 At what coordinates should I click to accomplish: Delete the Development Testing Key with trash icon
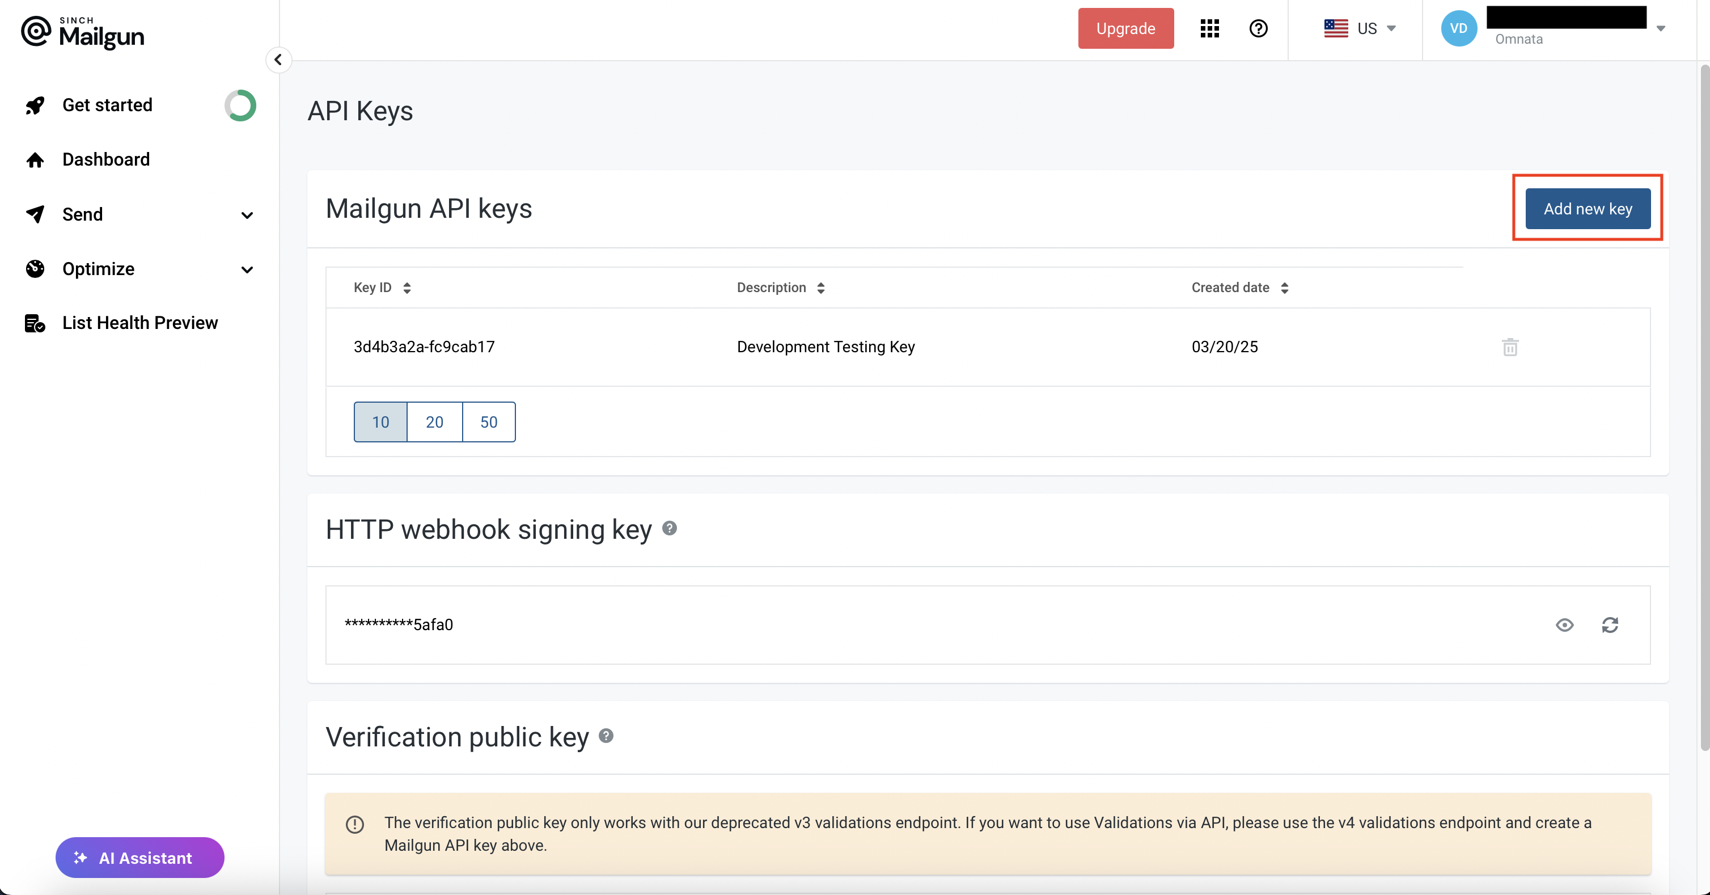pos(1509,347)
